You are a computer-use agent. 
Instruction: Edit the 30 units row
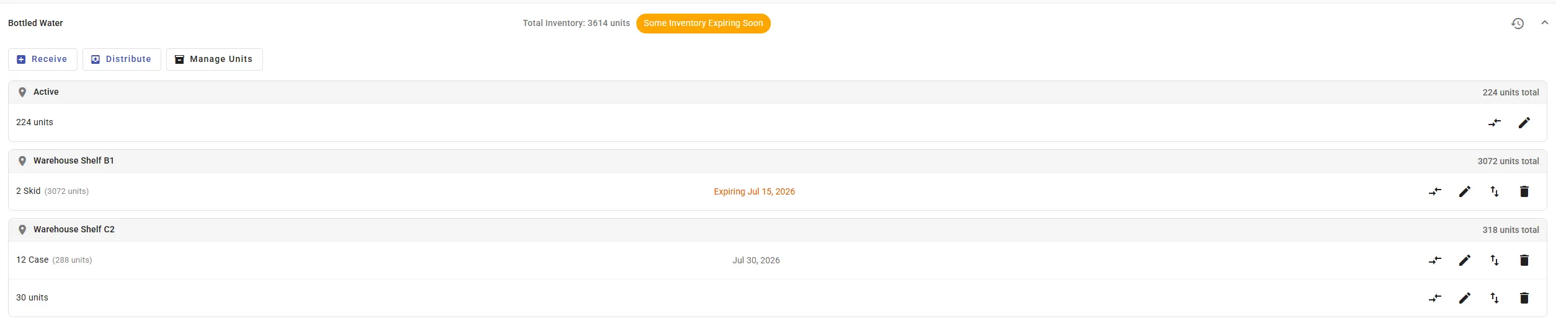1465,298
